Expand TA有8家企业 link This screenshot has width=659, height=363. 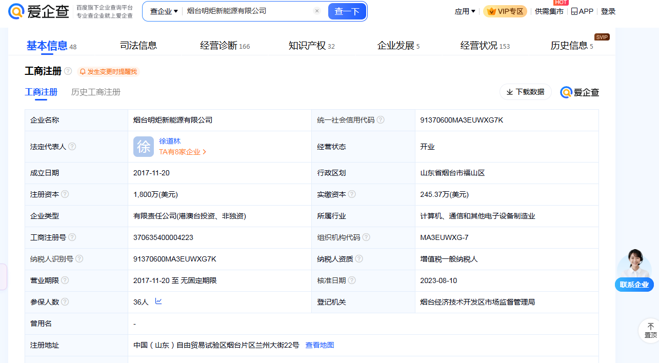[x=183, y=152]
